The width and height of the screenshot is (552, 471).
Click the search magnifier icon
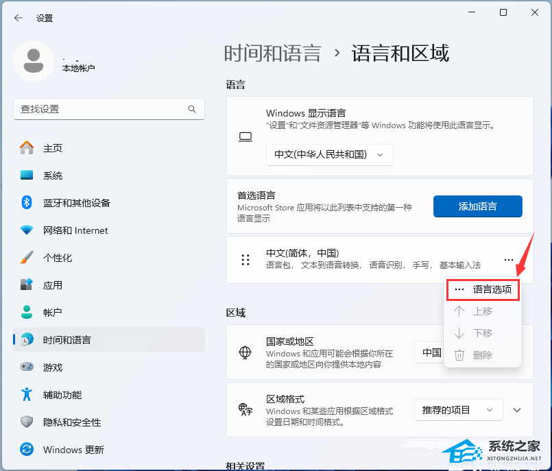coord(192,109)
